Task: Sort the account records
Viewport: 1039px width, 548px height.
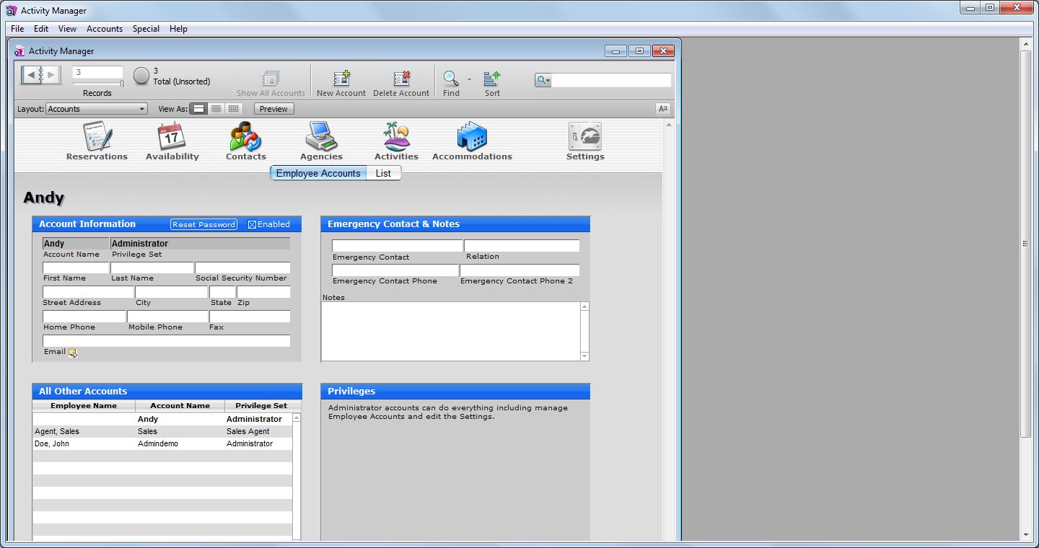Action: (x=491, y=81)
